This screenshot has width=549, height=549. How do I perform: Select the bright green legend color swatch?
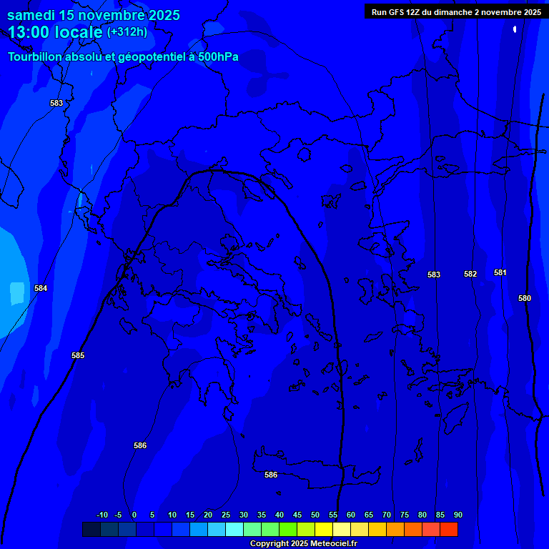click(x=288, y=530)
